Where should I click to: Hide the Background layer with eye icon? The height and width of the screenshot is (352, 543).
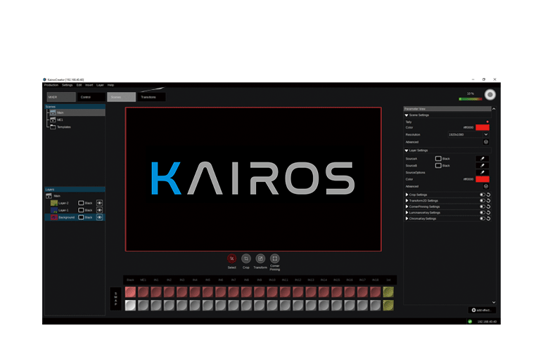click(99, 217)
